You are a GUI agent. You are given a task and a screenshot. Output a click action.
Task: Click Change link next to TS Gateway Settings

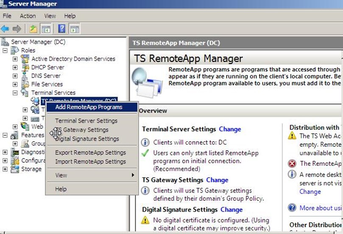tap(217, 180)
